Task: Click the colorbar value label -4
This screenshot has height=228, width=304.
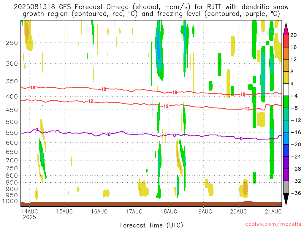Action: coord(294,96)
